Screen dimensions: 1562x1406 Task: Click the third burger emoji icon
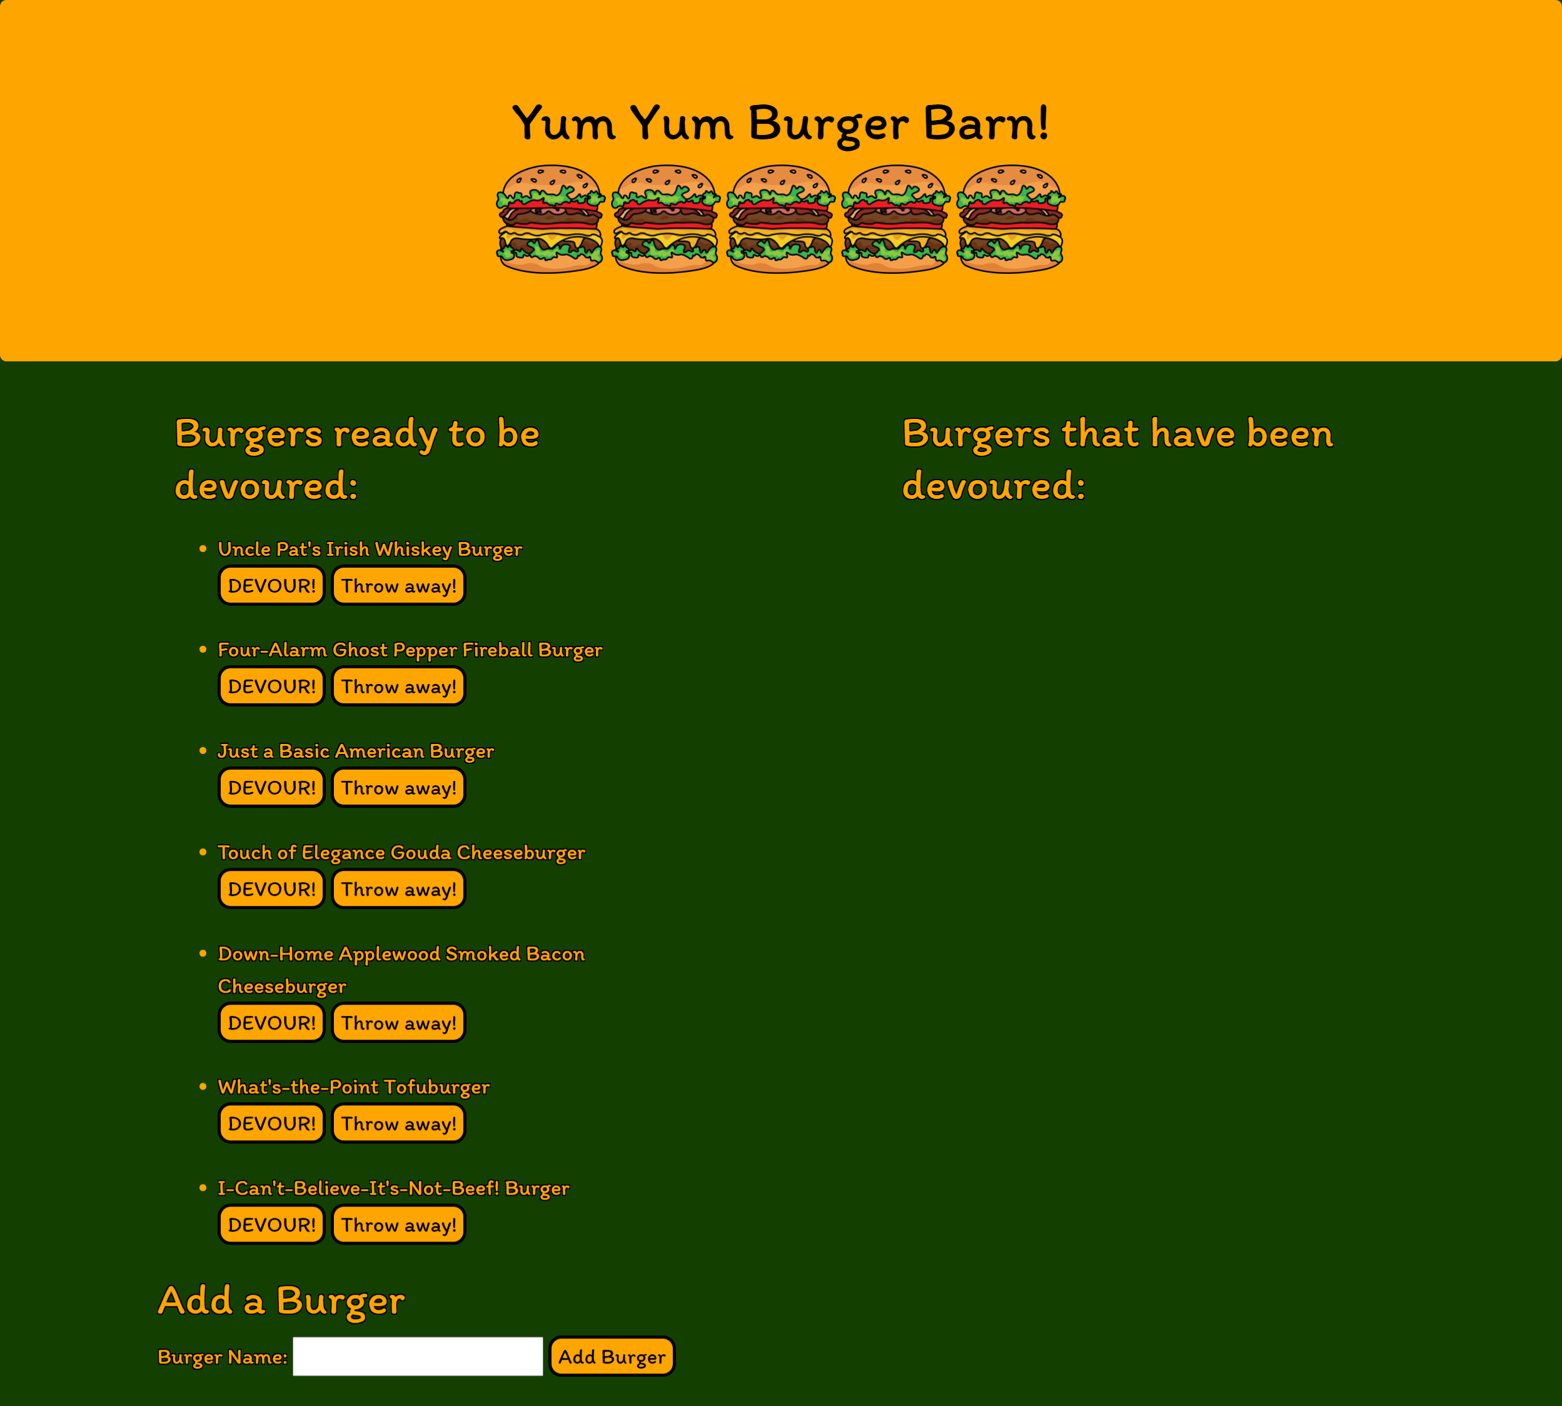coord(780,216)
